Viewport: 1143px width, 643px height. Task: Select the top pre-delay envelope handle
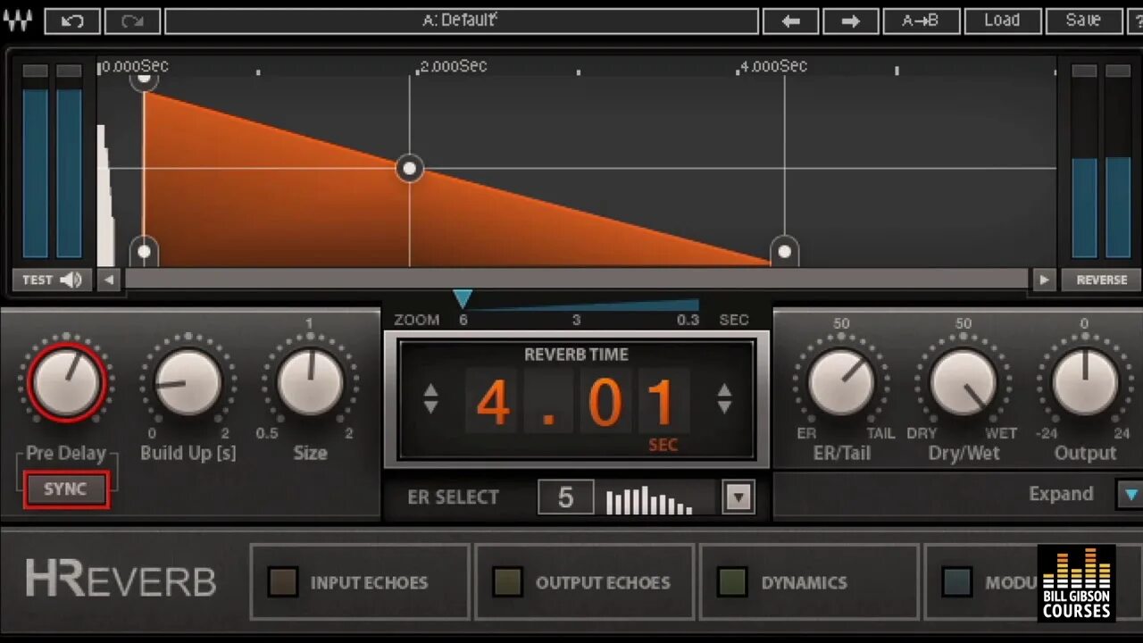click(x=144, y=79)
